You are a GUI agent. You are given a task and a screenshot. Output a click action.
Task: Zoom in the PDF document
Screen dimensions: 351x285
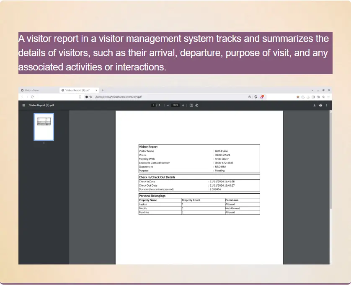pyautogui.click(x=183, y=105)
